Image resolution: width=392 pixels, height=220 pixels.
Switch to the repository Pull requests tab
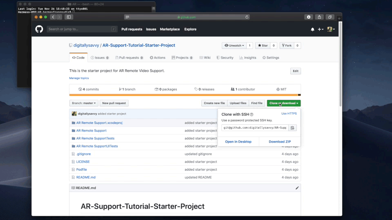tap(129, 57)
